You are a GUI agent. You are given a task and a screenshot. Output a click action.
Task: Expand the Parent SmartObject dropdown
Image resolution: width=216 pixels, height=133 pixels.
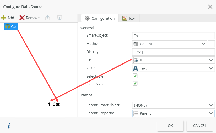(211, 105)
